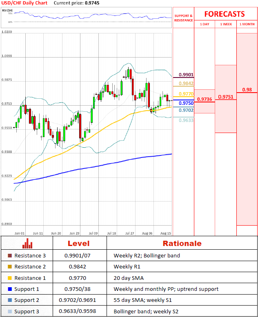
Task: Click the level cell 0.9750/38
Action: [78, 289]
